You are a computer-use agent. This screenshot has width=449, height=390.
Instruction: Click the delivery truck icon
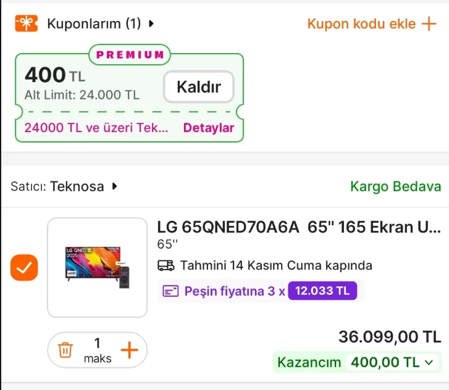(x=166, y=266)
